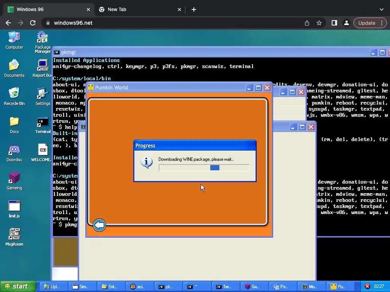Click the red X tray icon
390x292 pixels.
point(368,286)
